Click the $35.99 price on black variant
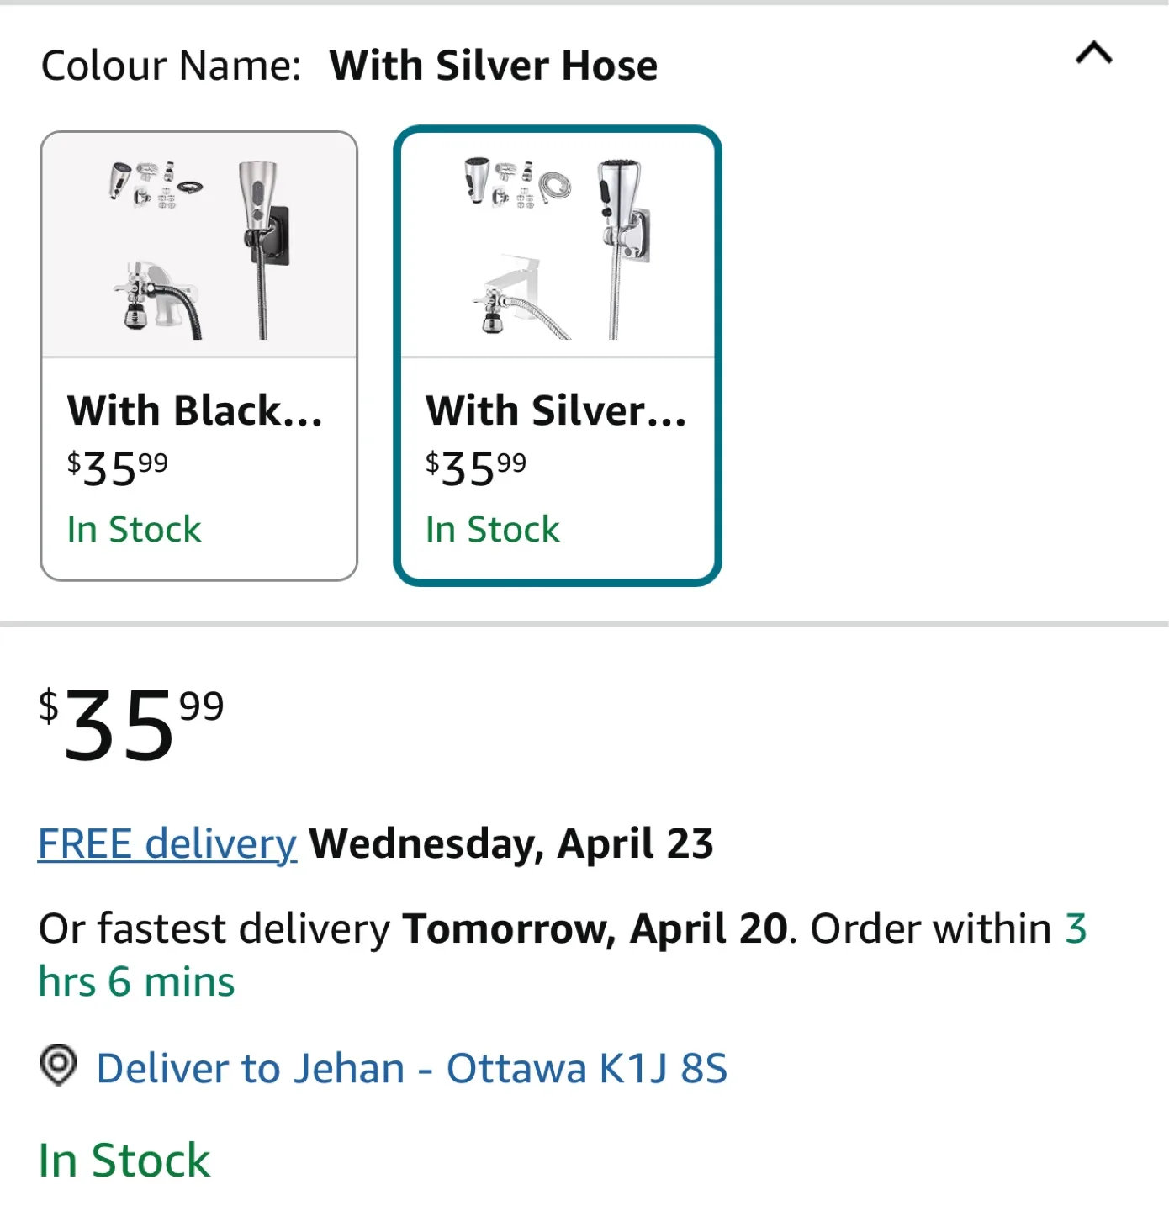Viewport: 1169px width, 1211px height. (118, 468)
